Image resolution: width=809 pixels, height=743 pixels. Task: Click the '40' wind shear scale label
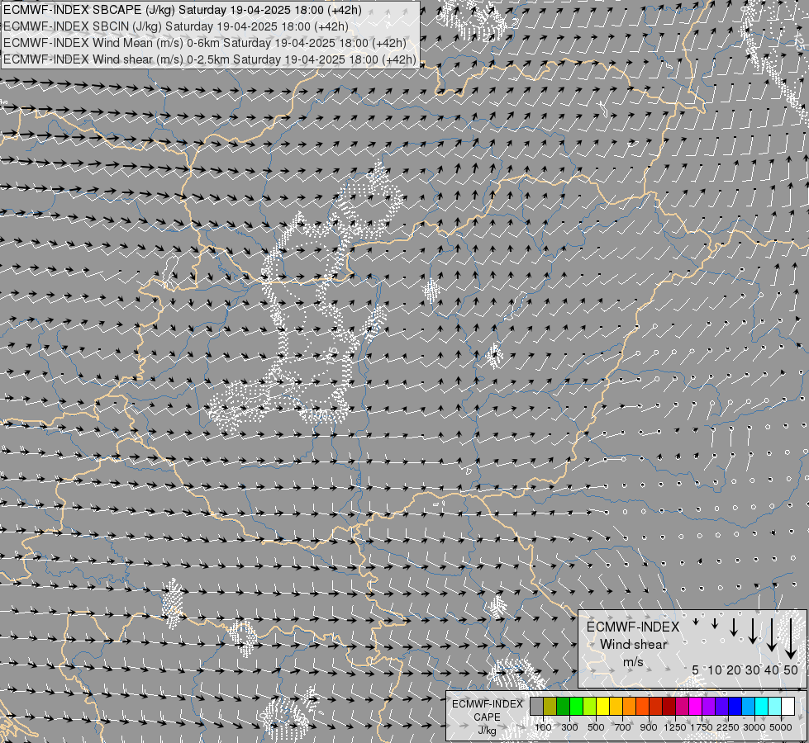(x=771, y=670)
